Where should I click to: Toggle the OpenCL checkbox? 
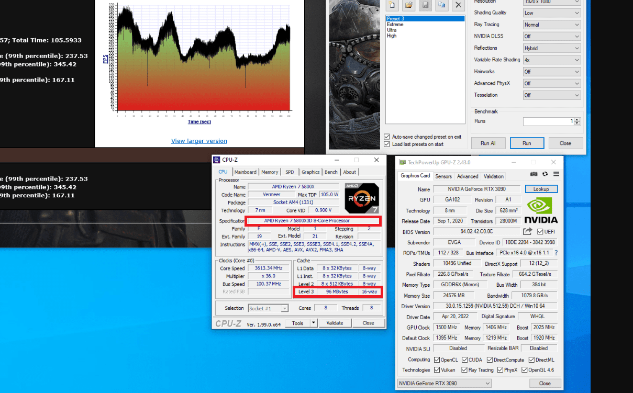437,360
